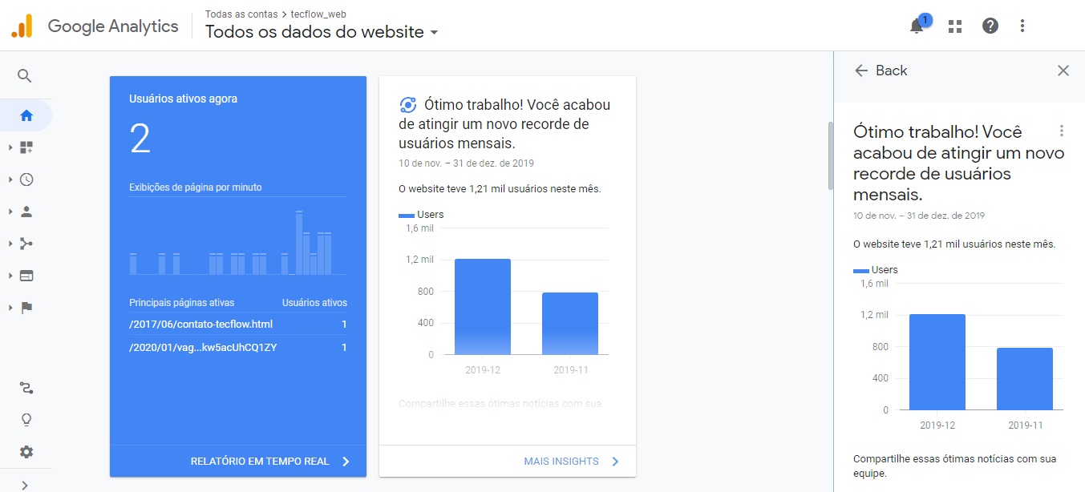Click the 2019-12 bar in center chart

[483, 306]
